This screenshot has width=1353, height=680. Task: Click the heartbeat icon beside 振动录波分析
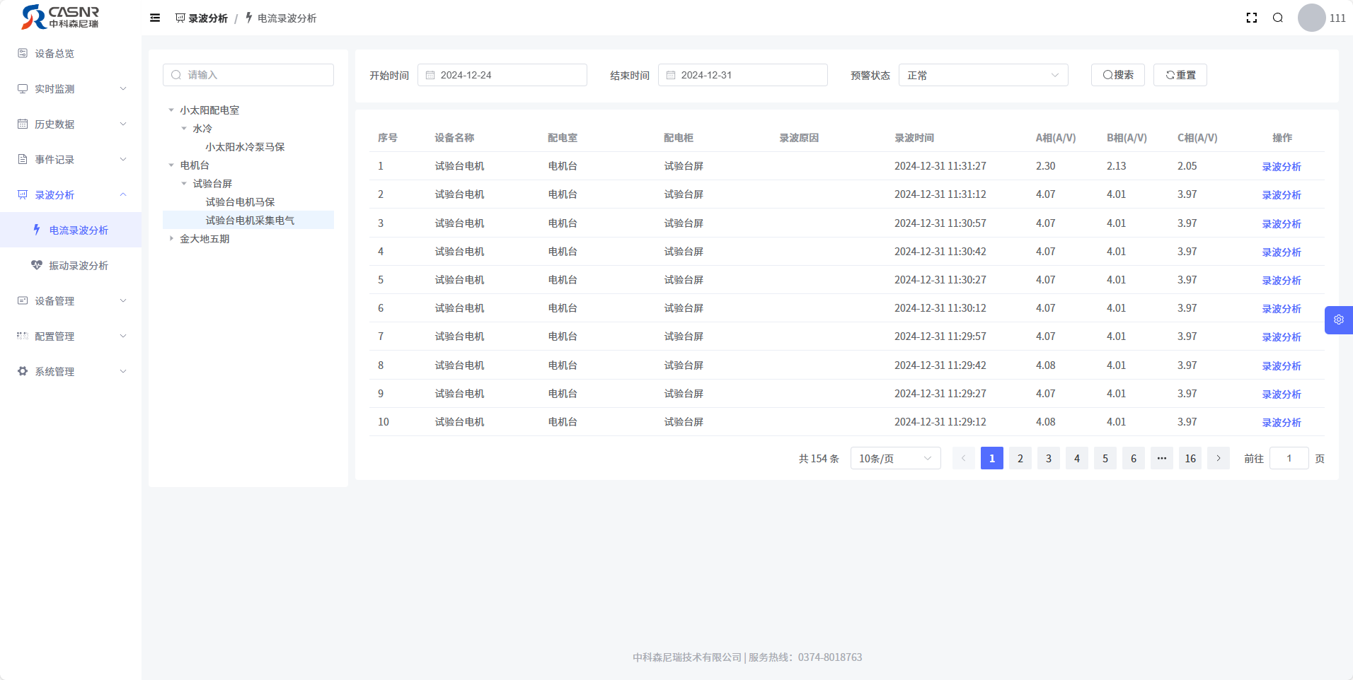point(37,265)
